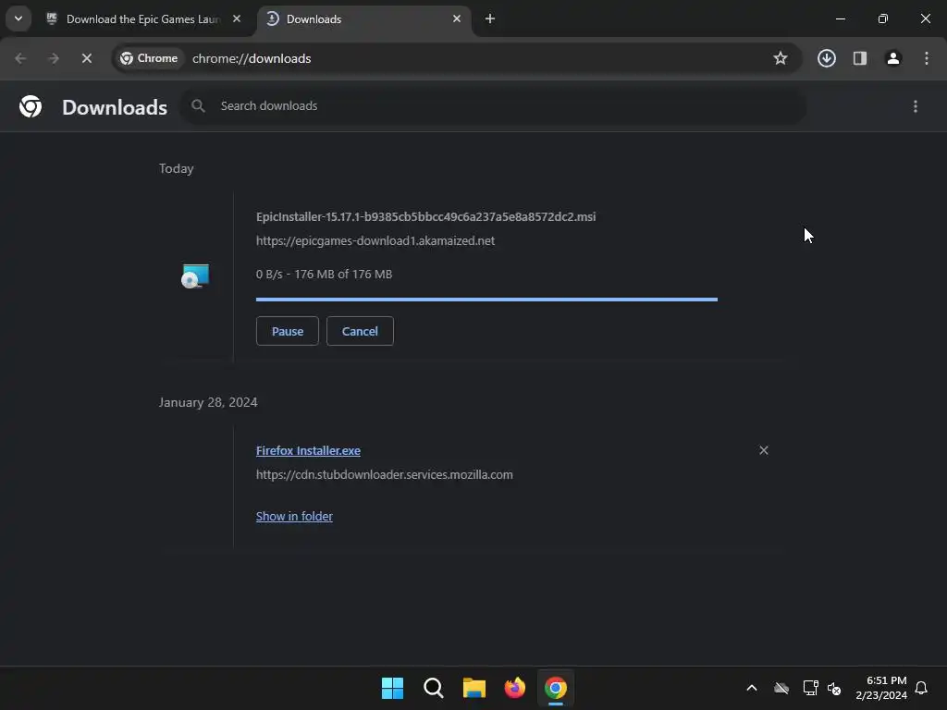Launch File Explorer from the taskbar

pos(474,688)
